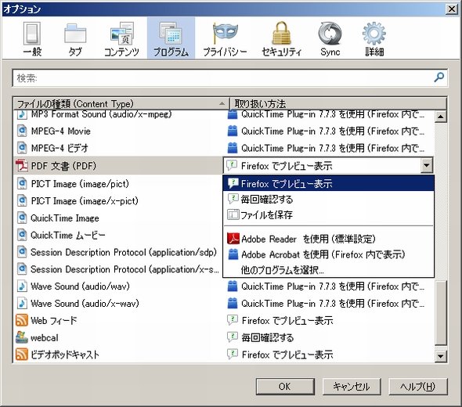Open the 一般 (General) settings panel
Viewport: 462px width, 407px height.
pyautogui.click(x=32, y=39)
